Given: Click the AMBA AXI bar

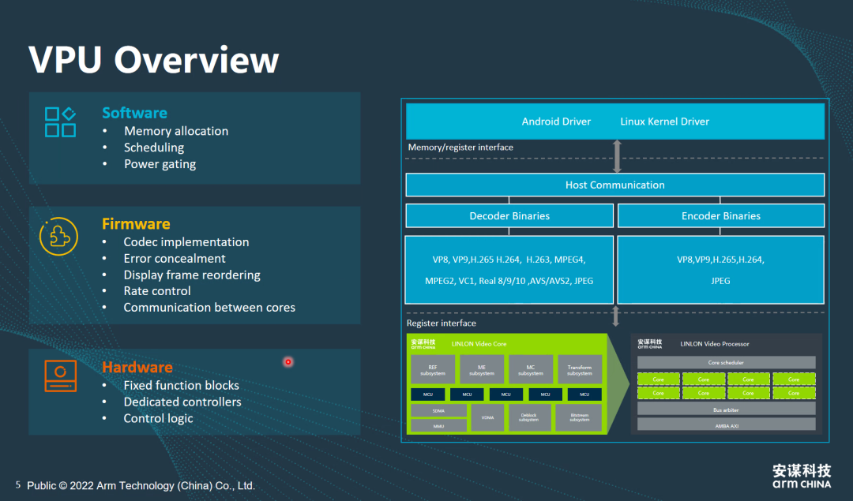Looking at the screenshot, I should [726, 424].
